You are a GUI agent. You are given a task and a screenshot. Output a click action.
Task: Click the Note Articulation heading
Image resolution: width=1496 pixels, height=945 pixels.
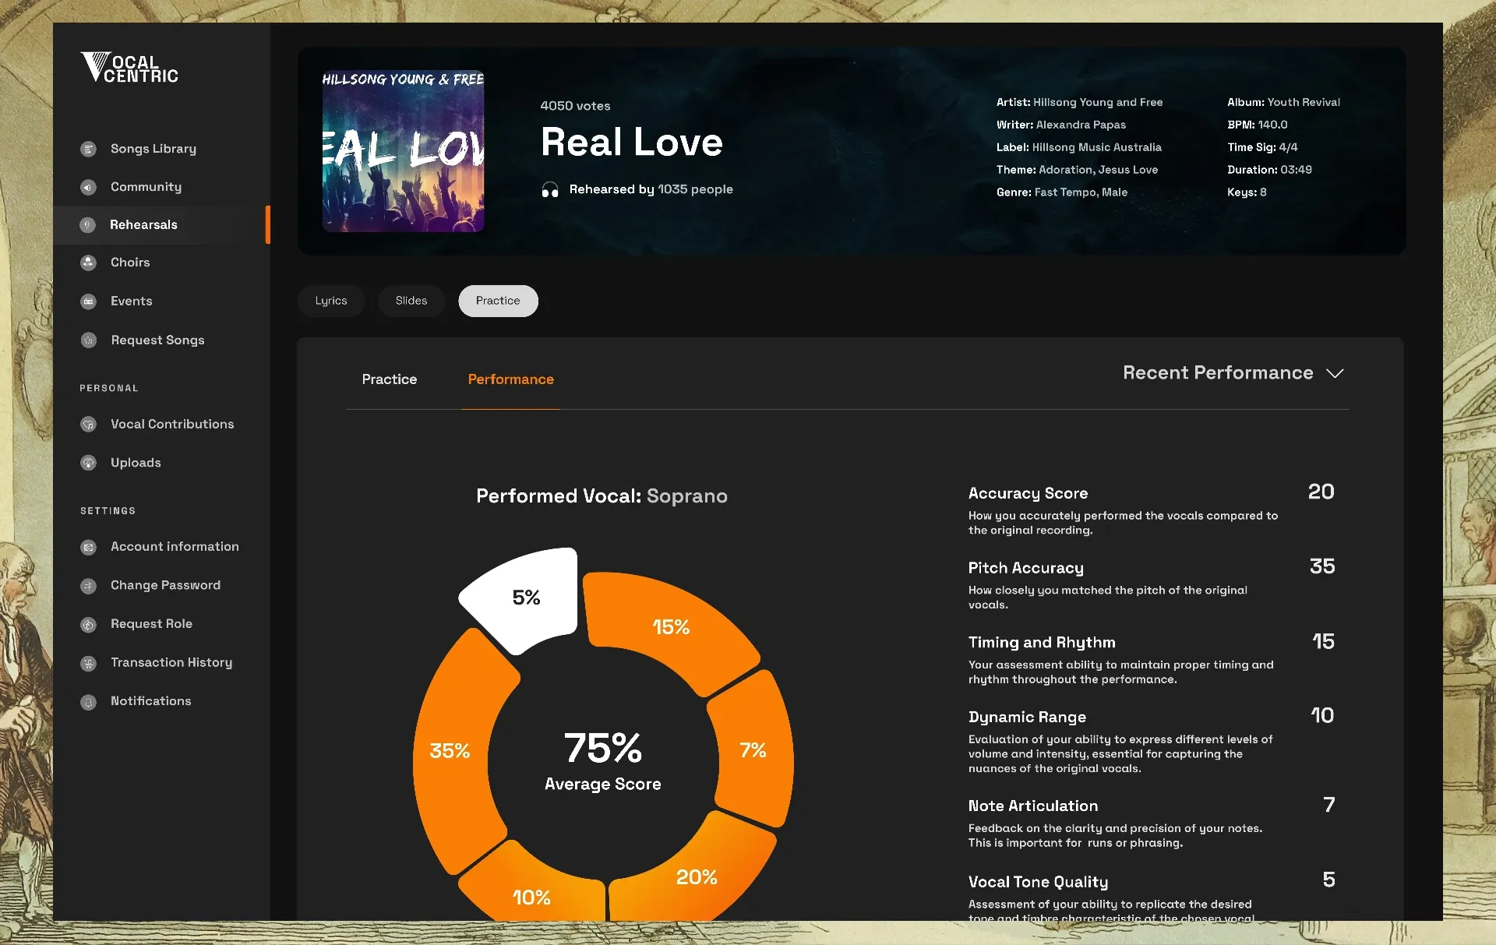pyautogui.click(x=1032, y=806)
